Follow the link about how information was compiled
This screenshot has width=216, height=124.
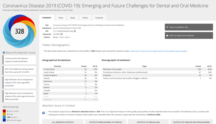[159, 51]
